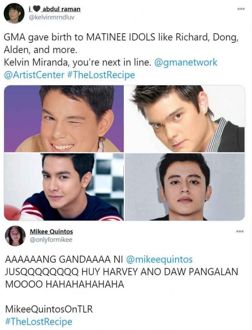The width and height of the screenshot is (252, 330).
Task: Follow the @ArtistCenter mention link
Action: coord(34,75)
